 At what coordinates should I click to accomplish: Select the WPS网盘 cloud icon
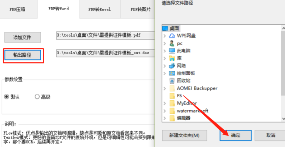[172, 36]
